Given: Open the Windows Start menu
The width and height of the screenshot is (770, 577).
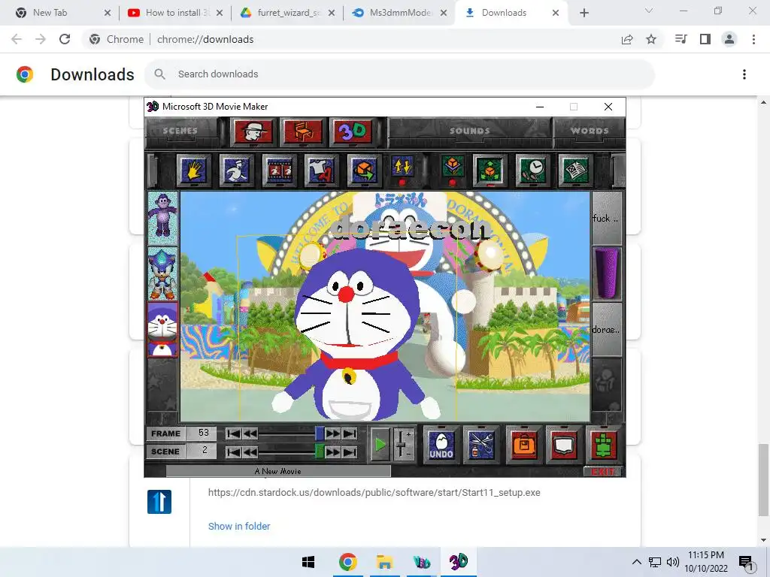Looking at the screenshot, I should tap(308, 562).
